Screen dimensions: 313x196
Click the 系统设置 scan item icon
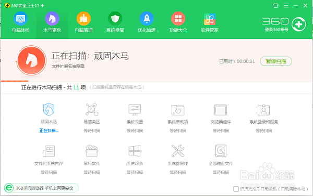(x=135, y=110)
